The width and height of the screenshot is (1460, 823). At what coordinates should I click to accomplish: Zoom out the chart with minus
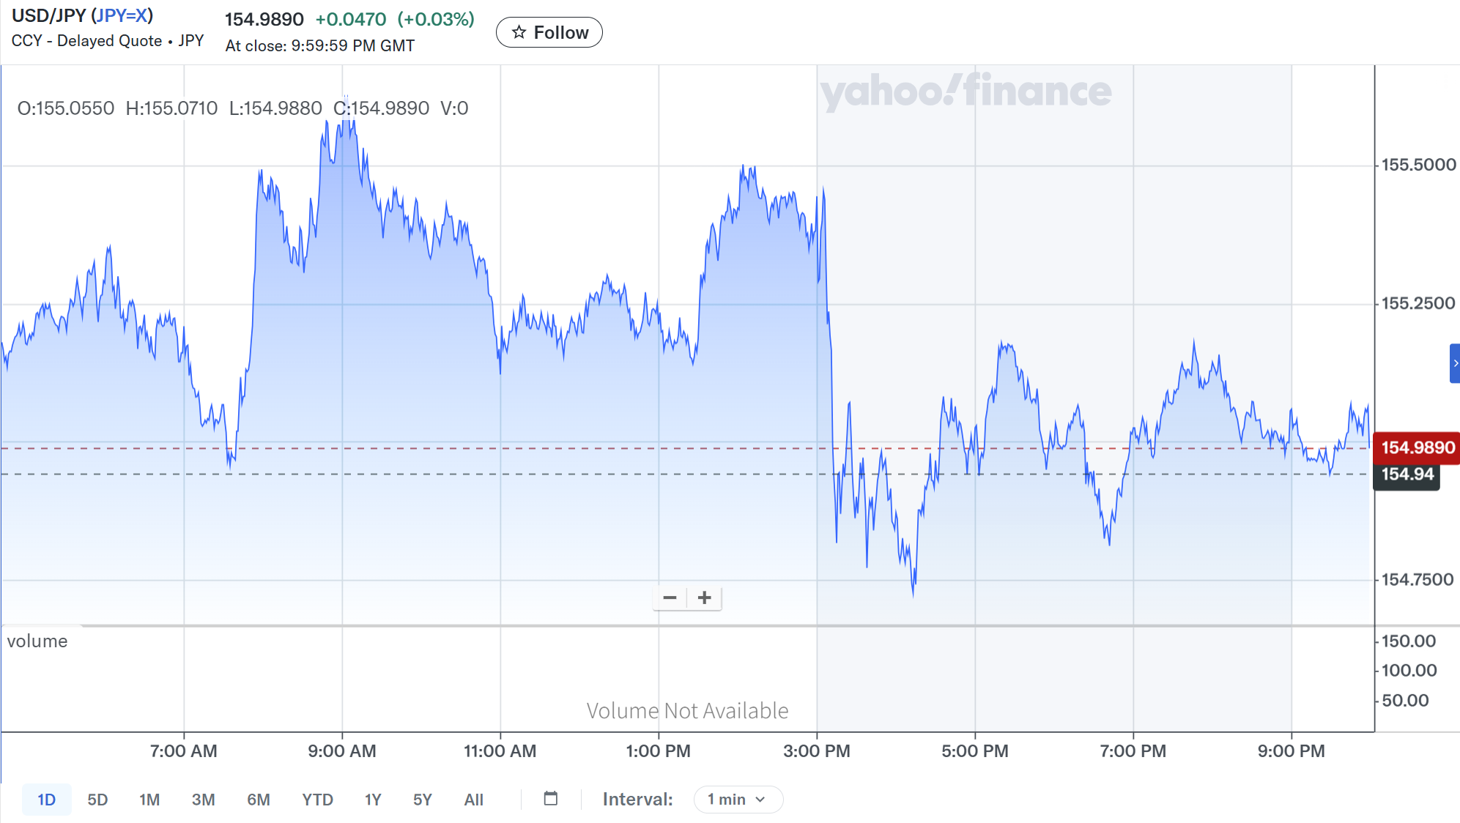pyautogui.click(x=670, y=597)
